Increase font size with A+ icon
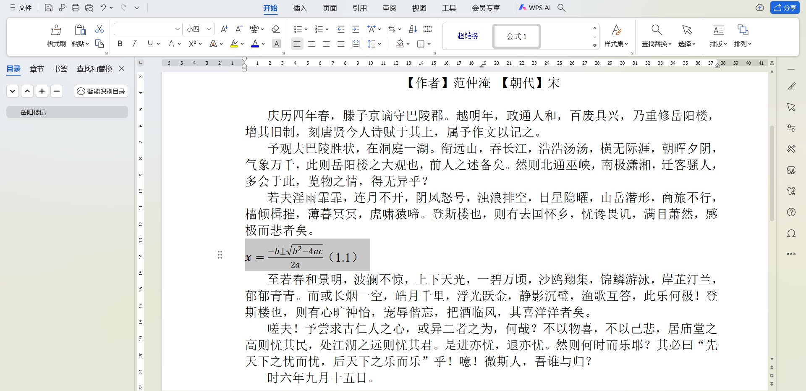Viewport: 806px width, 391px height. tap(225, 29)
